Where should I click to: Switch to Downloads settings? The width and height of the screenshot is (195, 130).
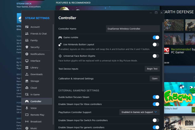pyautogui.click(x=37, y=74)
